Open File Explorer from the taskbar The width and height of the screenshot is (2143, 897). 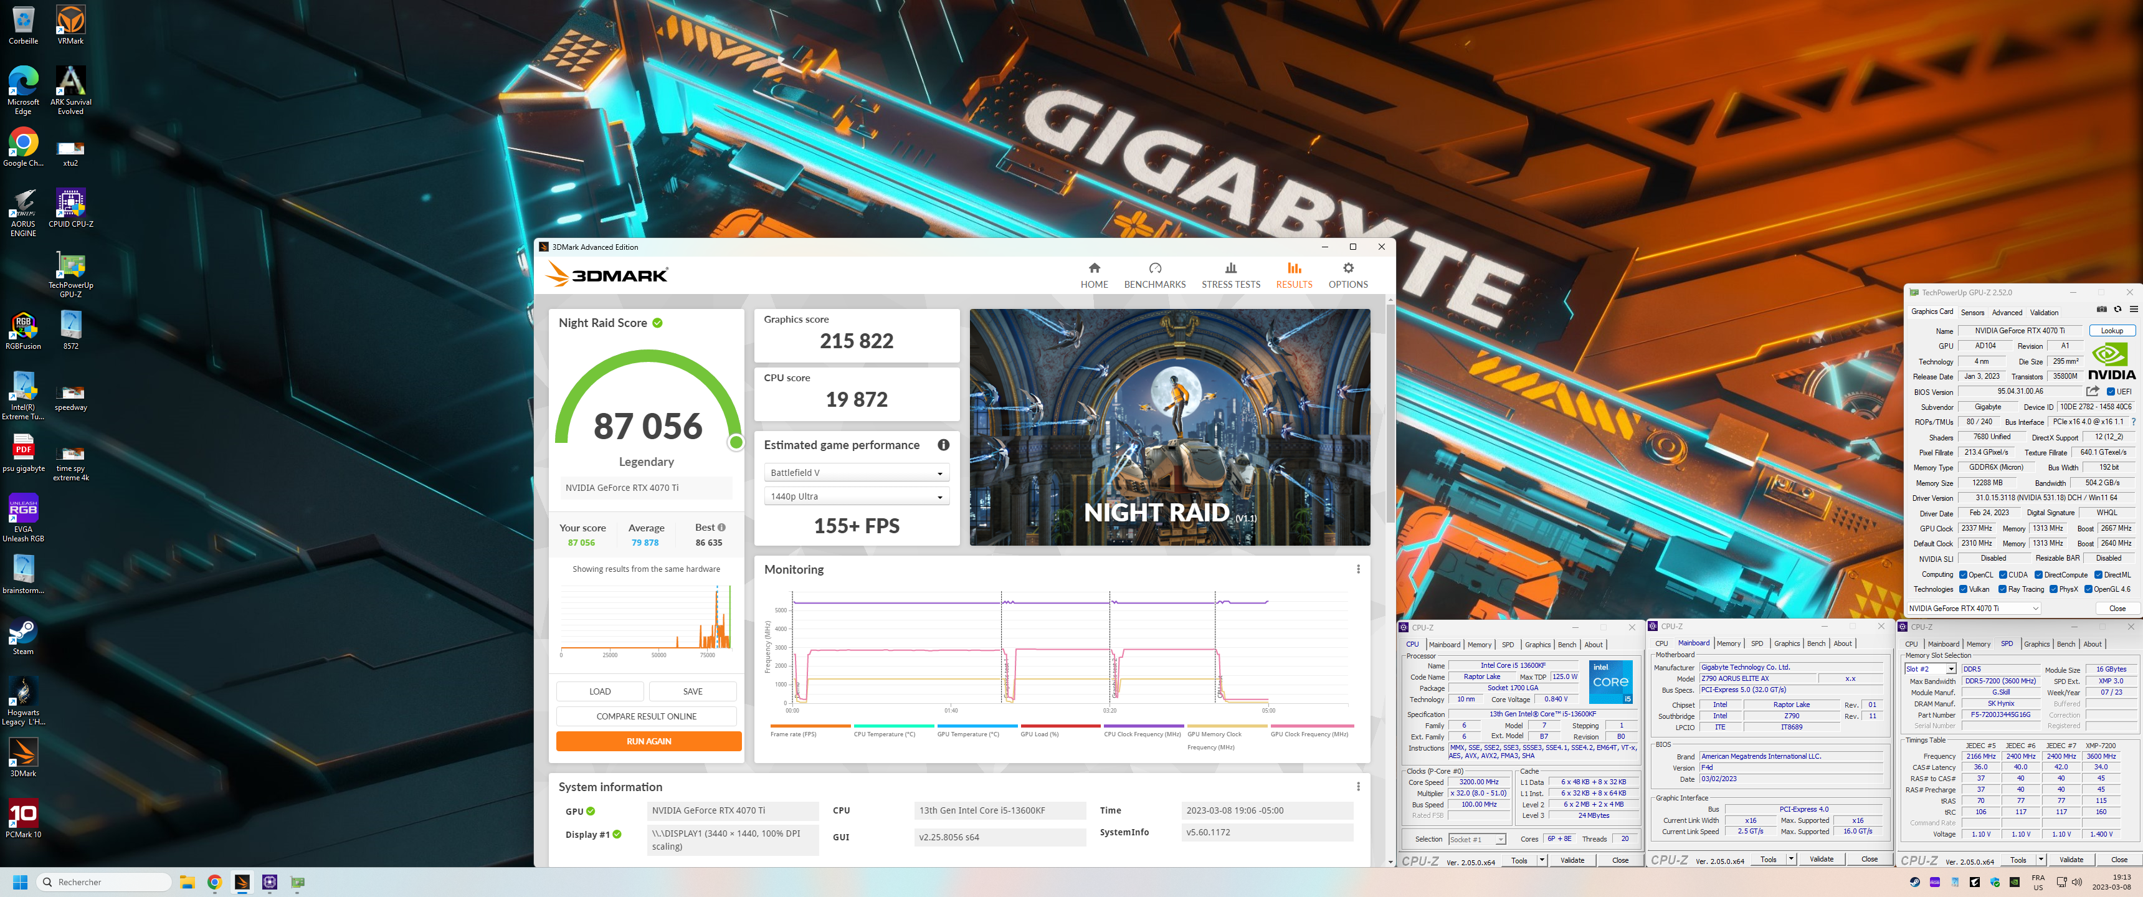[x=187, y=882]
